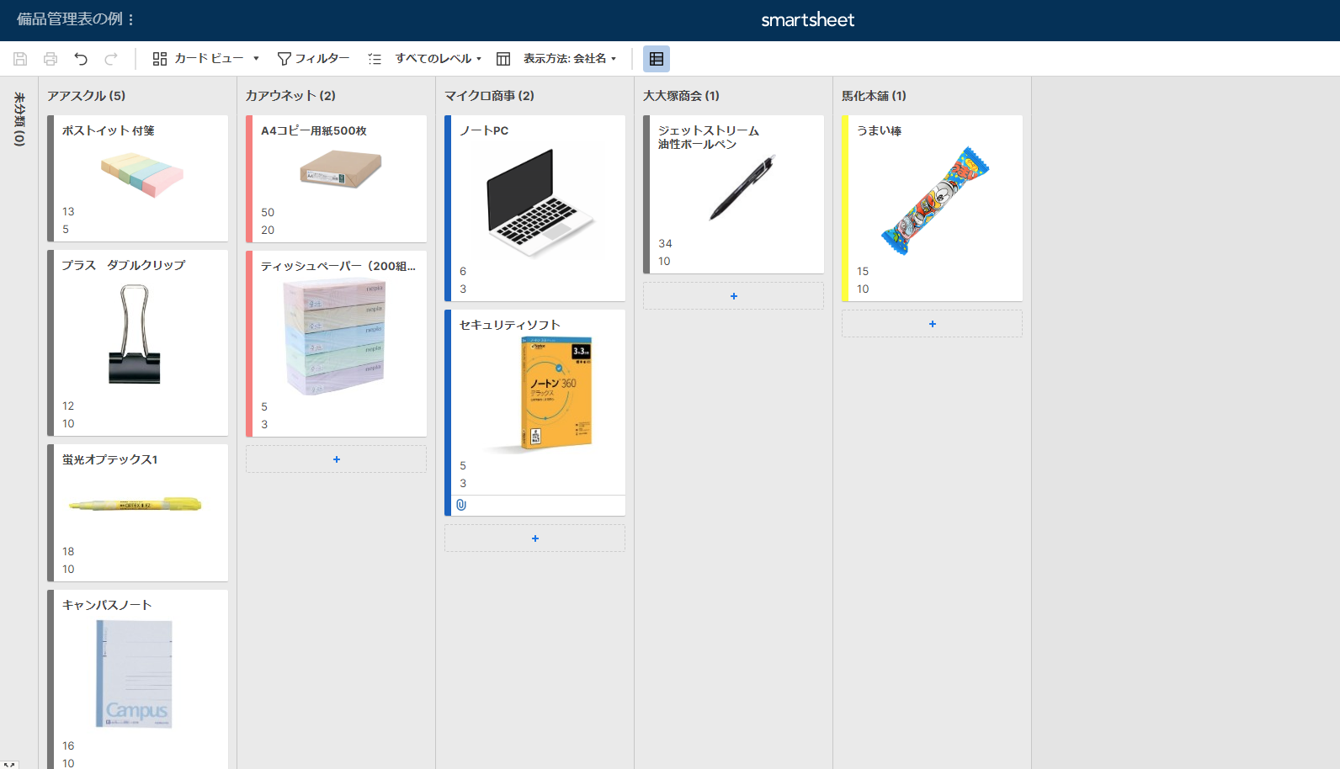Click the value 16 on キャンパスノート card

pyautogui.click(x=68, y=745)
